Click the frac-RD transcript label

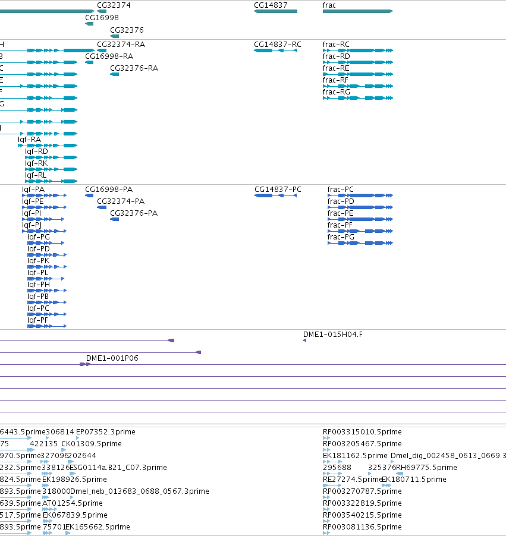click(x=337, y=56)
